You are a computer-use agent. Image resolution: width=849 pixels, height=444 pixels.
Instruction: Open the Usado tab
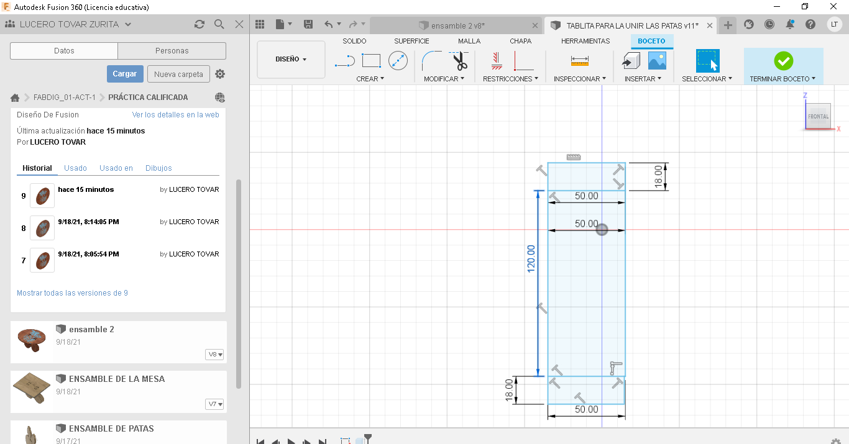pyautogui.click(x=76, y=168)
